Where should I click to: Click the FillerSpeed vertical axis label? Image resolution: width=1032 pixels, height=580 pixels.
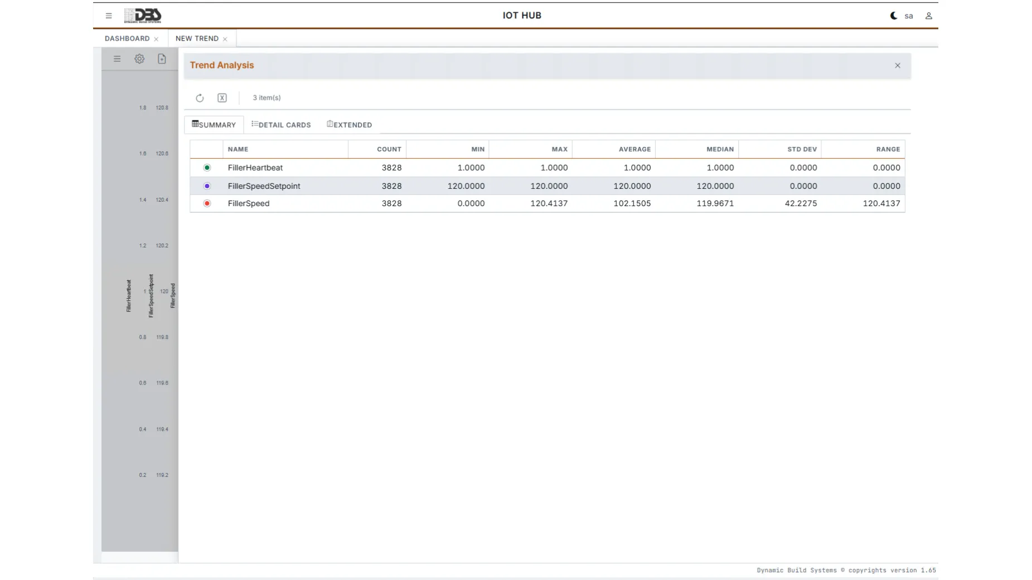pos(173,296)
